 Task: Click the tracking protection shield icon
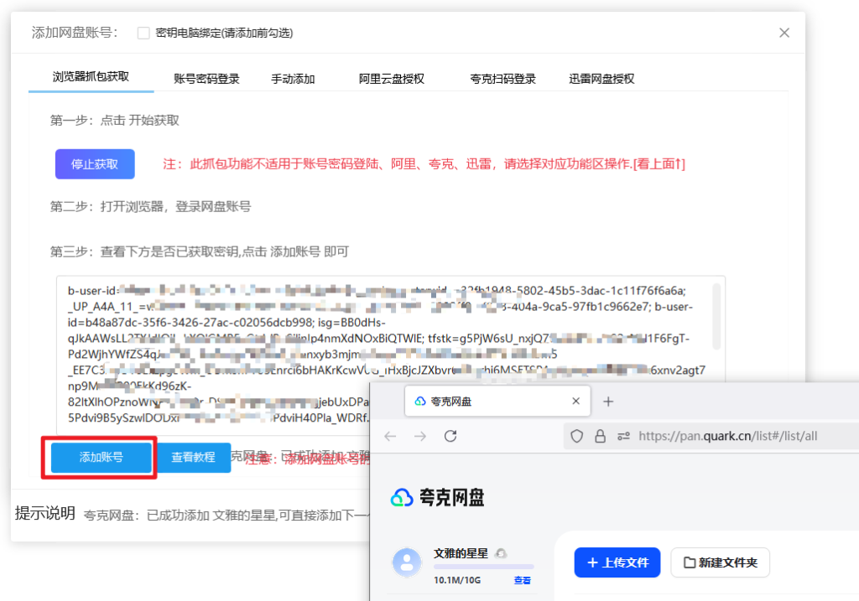coord(576,436)
